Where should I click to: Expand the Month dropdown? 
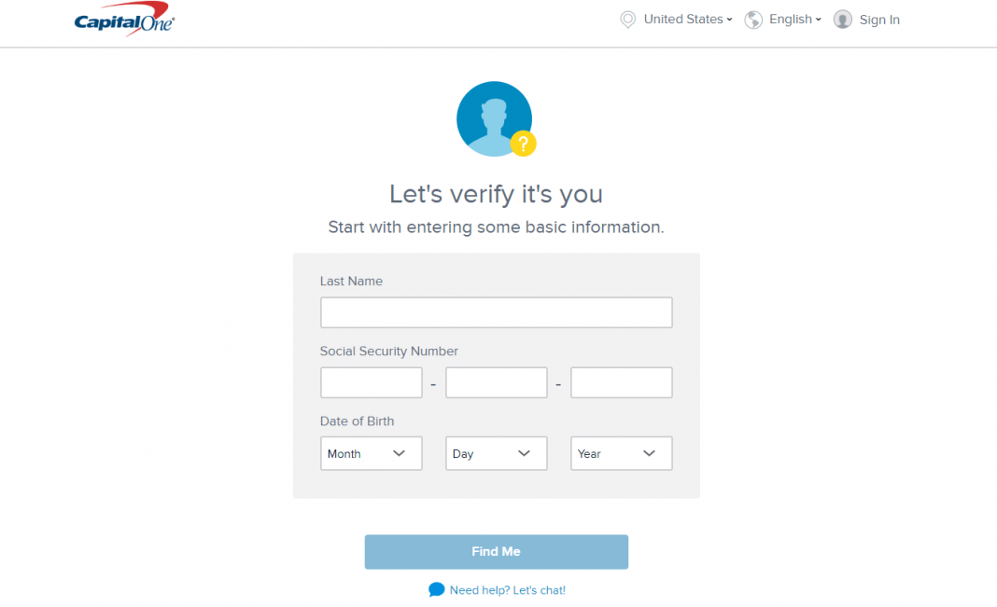coord(371,453)
